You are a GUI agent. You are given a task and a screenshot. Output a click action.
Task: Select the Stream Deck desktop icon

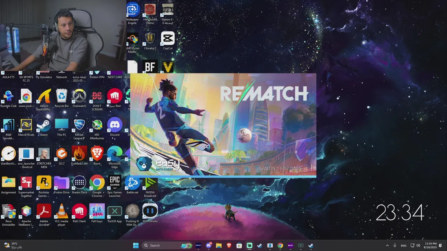(79, 185)
